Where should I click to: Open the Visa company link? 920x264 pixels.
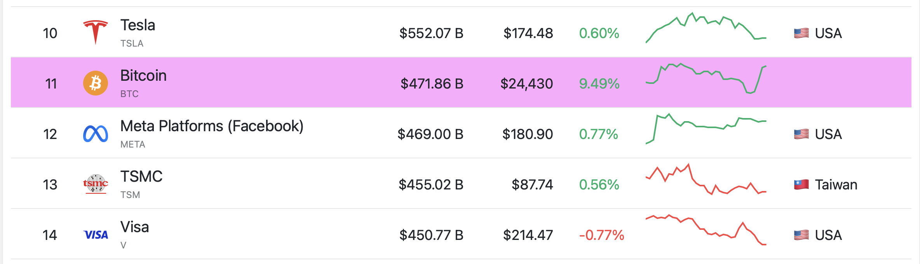click(x=134, y=227)
